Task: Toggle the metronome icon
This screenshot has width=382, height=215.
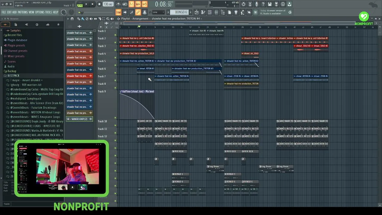Action: coord(118,4)
